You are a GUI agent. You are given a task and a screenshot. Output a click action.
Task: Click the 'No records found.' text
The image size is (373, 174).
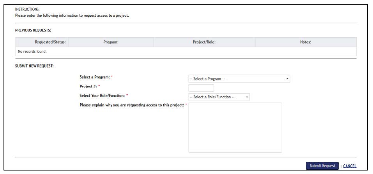point(32,51)
